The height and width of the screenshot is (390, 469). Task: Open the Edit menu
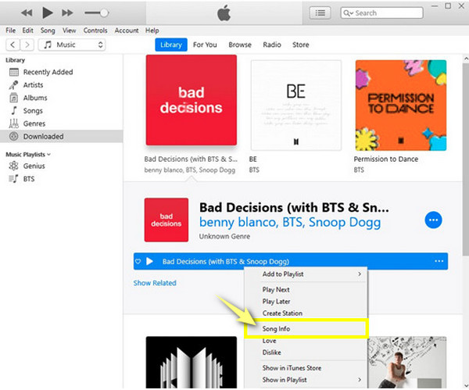28,30
